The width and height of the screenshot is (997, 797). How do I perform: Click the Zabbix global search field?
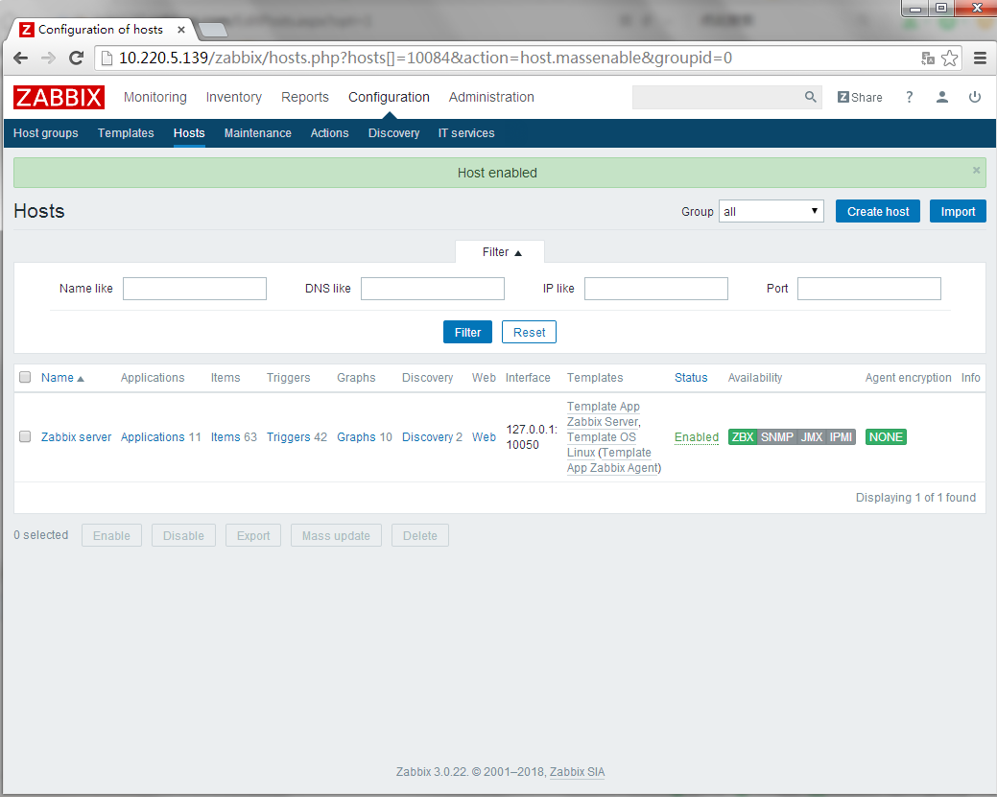[x=719, y=97]
